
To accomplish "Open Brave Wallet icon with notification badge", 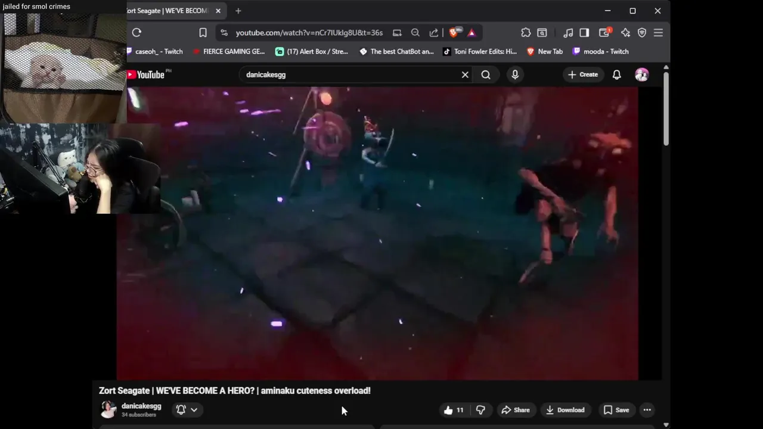I will pos(604,33).
